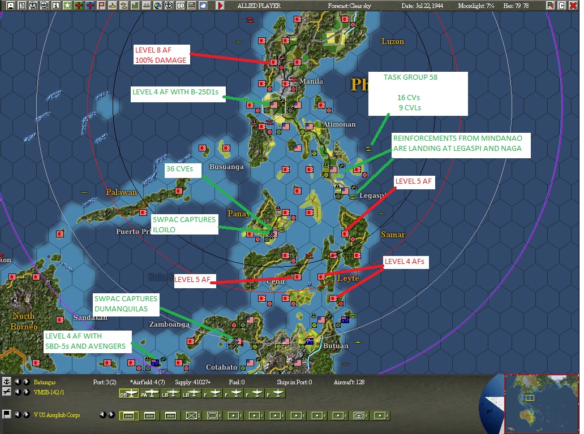Click the ALLIED PLAYER label
The image size is (584, 434).
pos(259,6)
